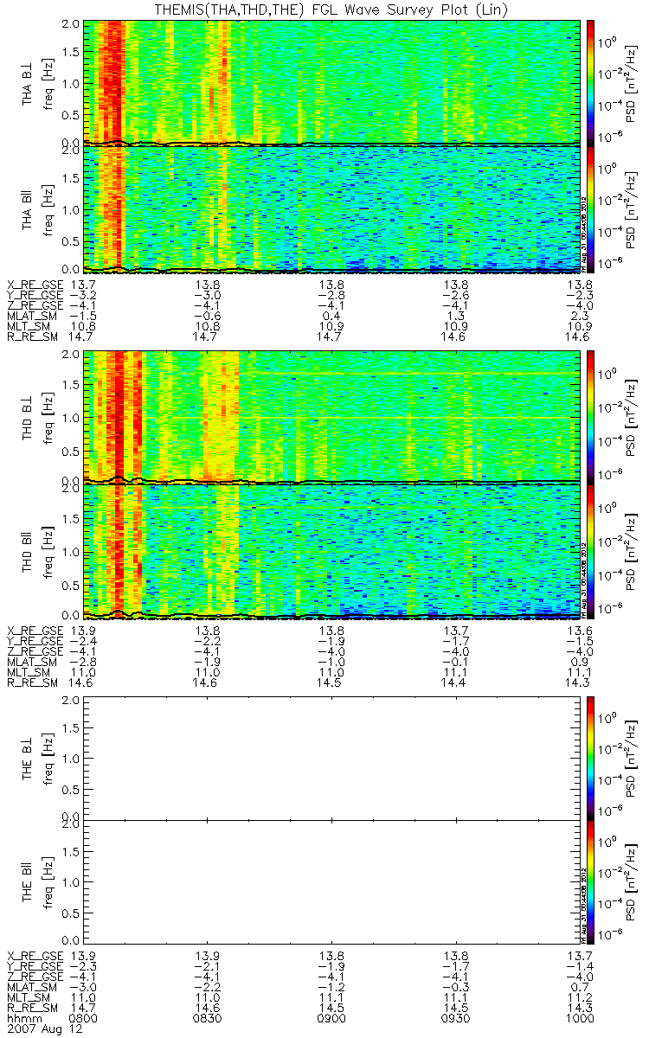Click the 'THA B⊥' axis title
649x1038 pixels.
click(28, 83)
